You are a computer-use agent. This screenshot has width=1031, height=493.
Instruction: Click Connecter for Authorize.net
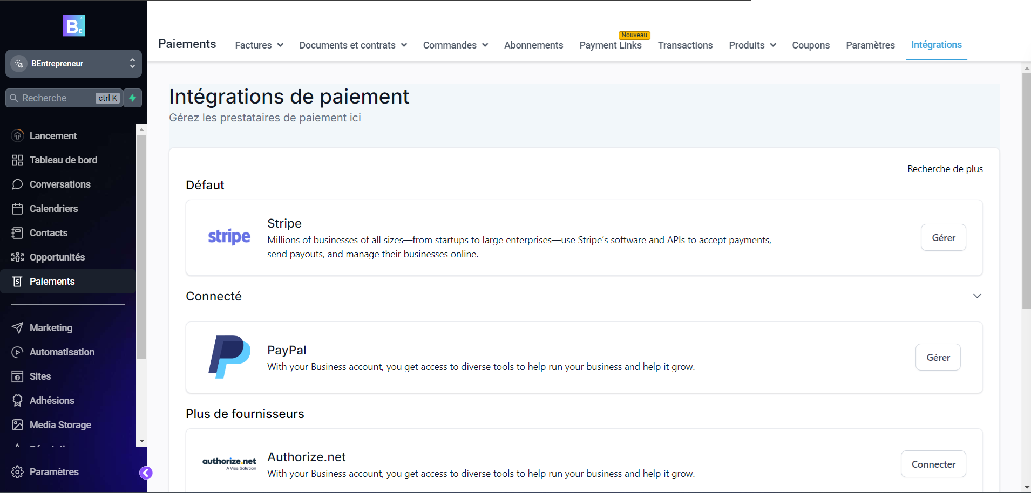pos(933,464)
